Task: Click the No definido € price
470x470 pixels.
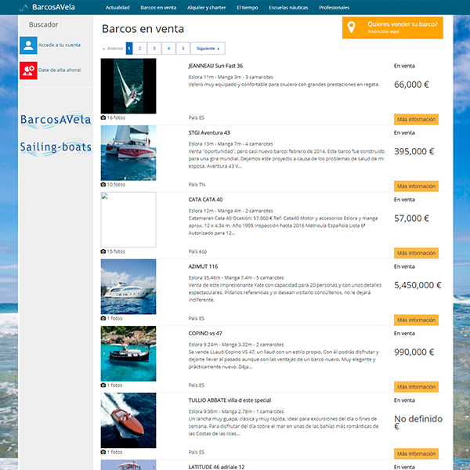Action: tap(418, 422)
